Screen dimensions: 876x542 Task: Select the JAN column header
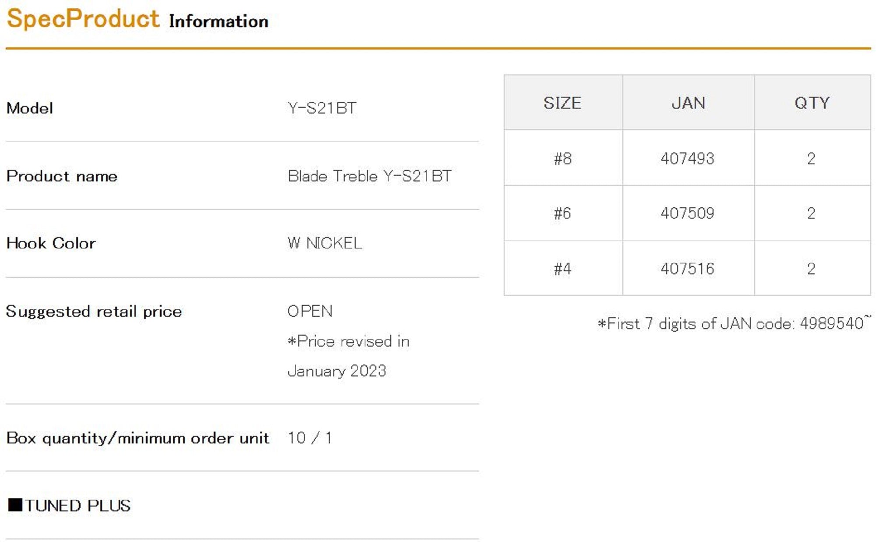688,103
